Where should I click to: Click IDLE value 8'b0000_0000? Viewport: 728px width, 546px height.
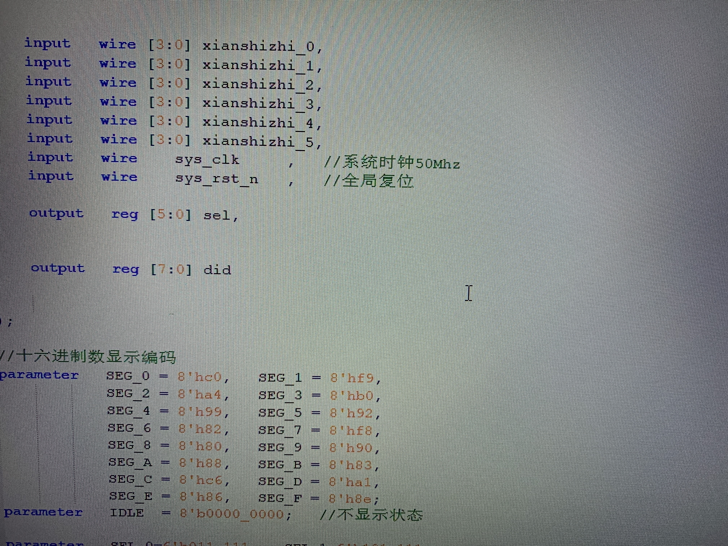(x=232, y=514)
